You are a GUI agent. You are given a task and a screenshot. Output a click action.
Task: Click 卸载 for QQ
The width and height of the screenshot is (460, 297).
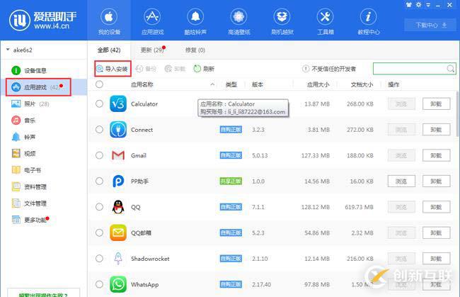tap(436, 207)
